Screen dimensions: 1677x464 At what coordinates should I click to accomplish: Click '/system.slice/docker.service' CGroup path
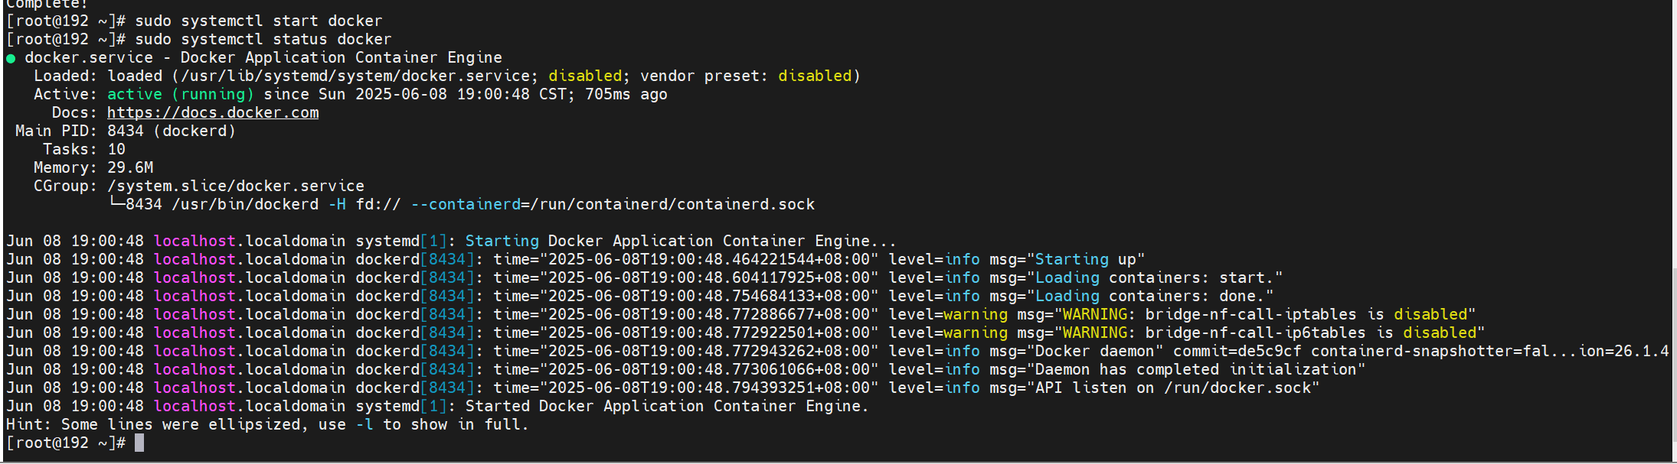click(x=236, y=186)
